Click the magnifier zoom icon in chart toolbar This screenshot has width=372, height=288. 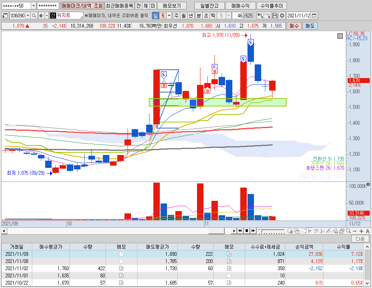348,231
